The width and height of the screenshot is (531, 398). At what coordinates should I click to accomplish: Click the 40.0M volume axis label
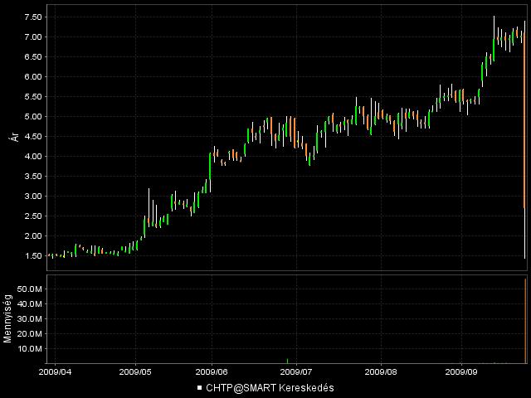(30, 304)
